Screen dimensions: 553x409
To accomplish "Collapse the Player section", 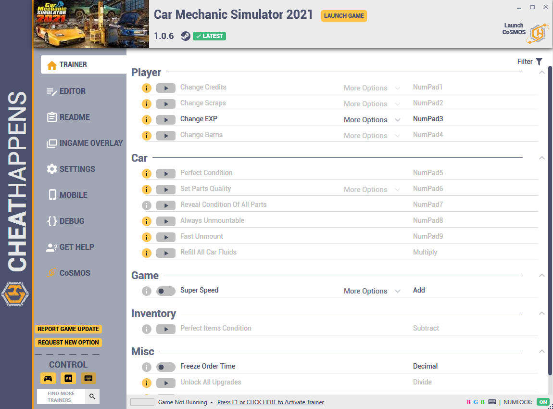I will click(542, 71).
